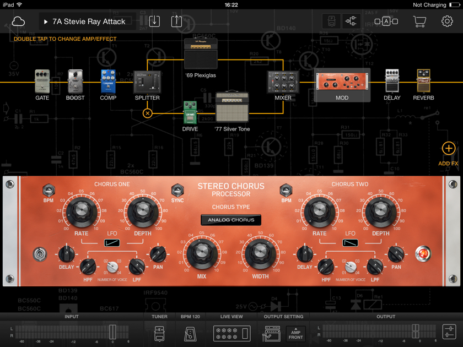
Task: Click Chorus Two LPF knob
Action: click(375, 266)
